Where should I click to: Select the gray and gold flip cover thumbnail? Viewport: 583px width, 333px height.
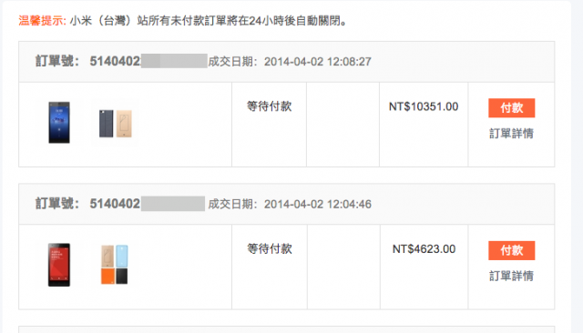pyautogui.click(x=116, y=123)
